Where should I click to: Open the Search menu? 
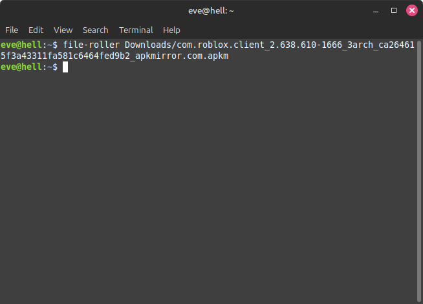coord(95,30)
